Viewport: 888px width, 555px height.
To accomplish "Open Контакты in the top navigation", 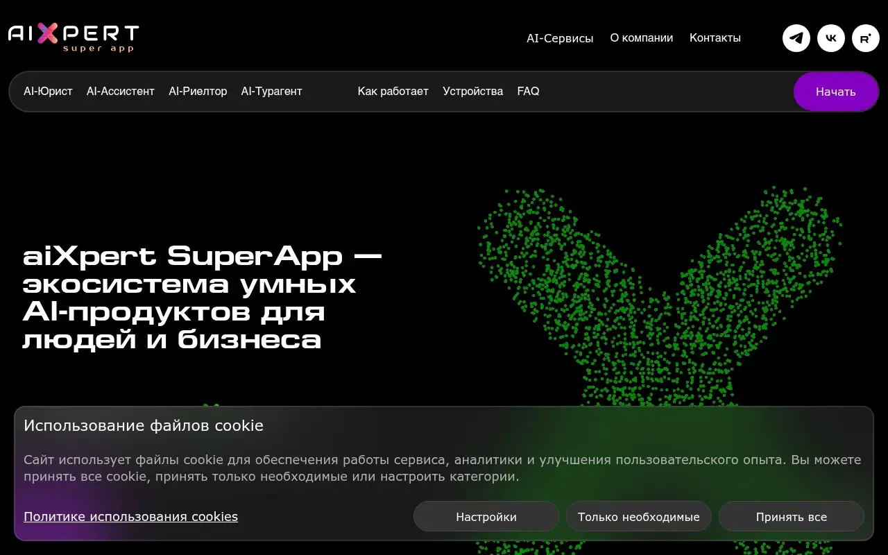I will tap(715, 38).
